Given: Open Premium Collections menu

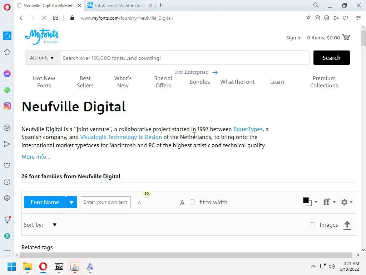Looking at the screenshot, I should pyautogui.click(x=324, y=82).
